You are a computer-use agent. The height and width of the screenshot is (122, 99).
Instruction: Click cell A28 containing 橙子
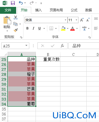pos(22,74)
